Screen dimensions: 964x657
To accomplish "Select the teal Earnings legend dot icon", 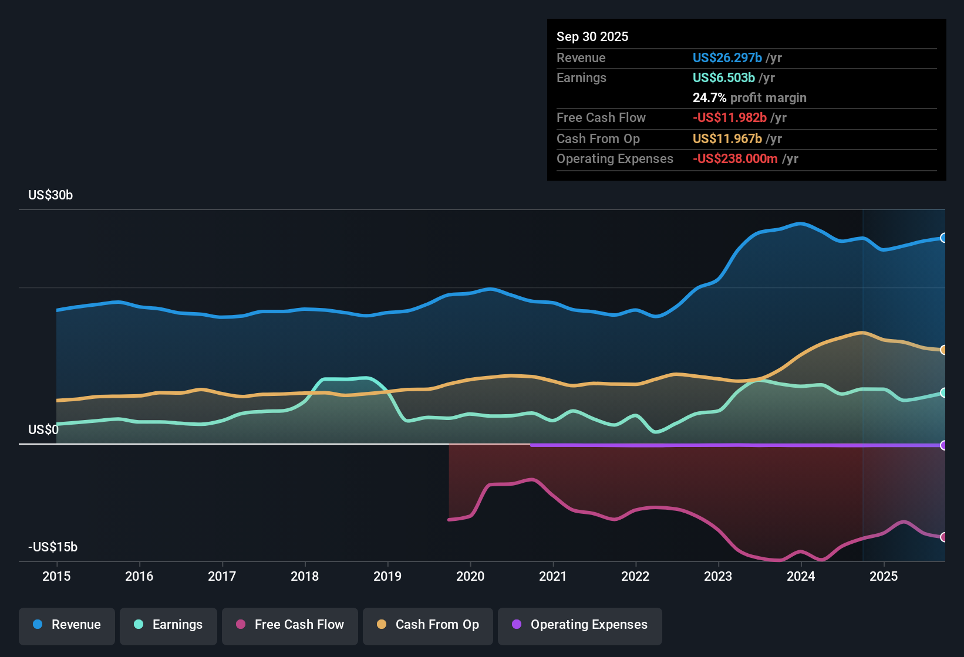I will pyautogui.click(x=139, y=625).
